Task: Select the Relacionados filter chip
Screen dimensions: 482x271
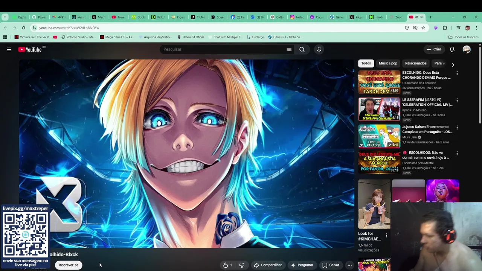Action: (x=416, y=63)
